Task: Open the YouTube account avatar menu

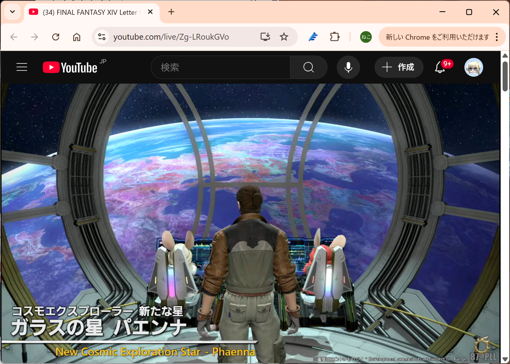Action: coord(474,67)
